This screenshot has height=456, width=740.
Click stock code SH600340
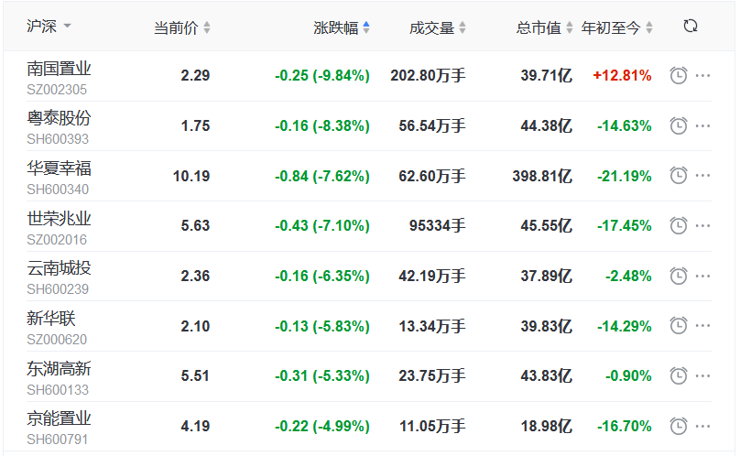[x=58, y=190]
